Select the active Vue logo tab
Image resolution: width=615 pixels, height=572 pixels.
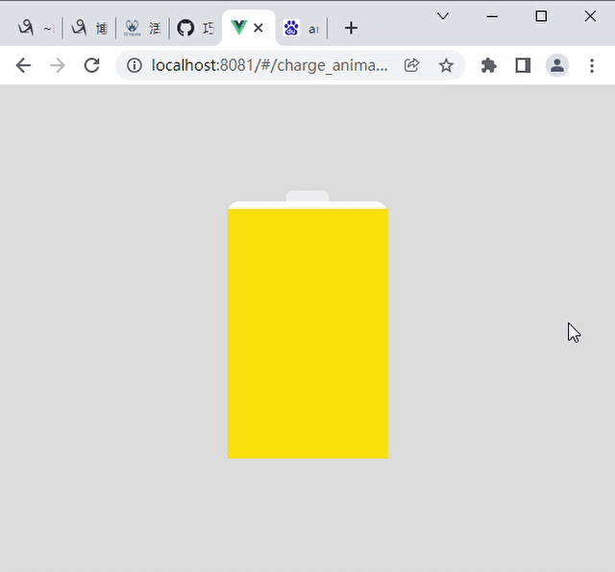click(239, 28)
